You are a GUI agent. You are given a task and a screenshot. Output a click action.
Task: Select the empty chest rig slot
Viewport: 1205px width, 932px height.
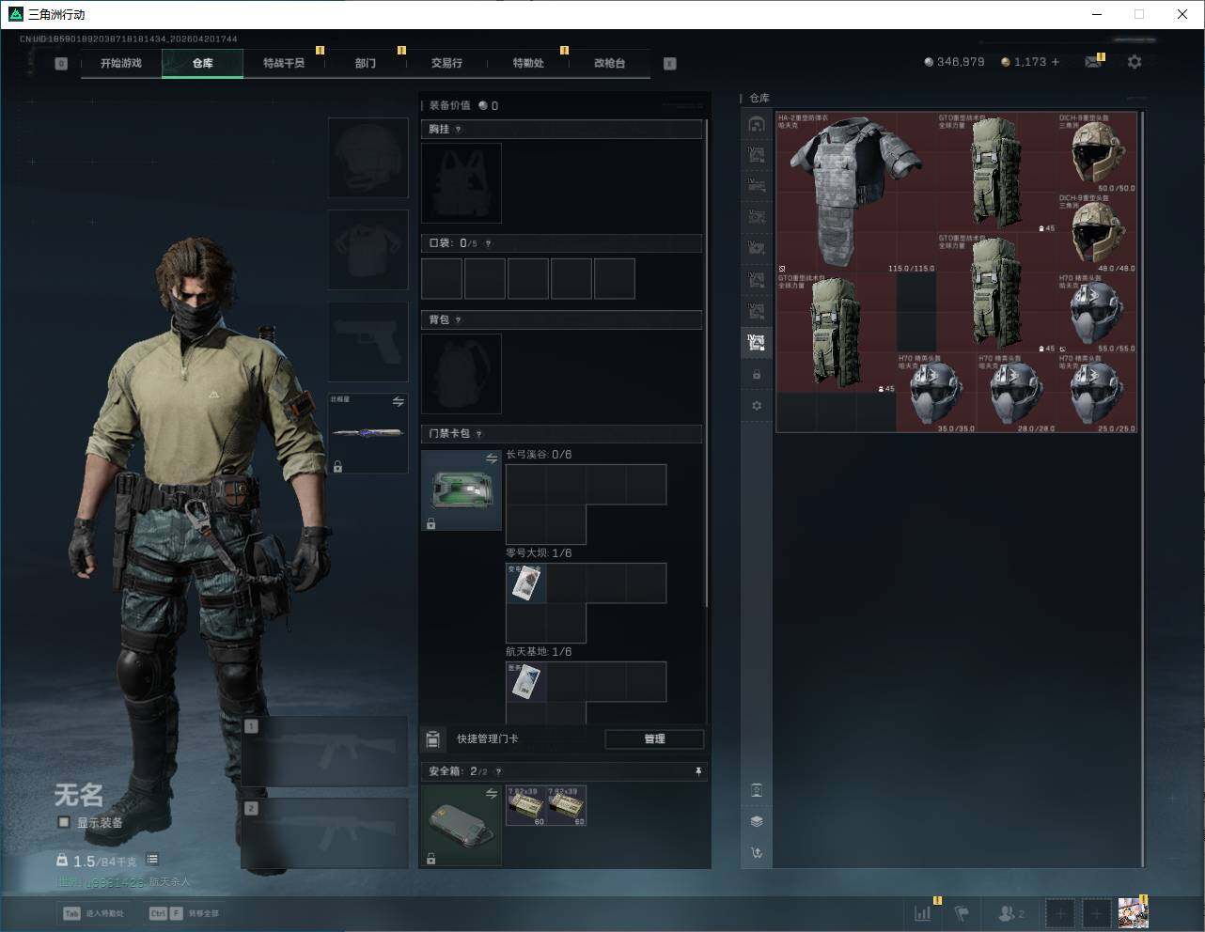[462, 183]
